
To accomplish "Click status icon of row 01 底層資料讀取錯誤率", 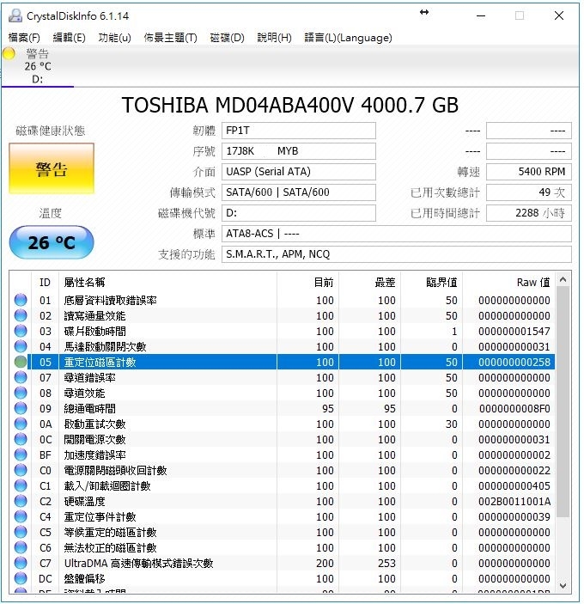I will [21, 300].
